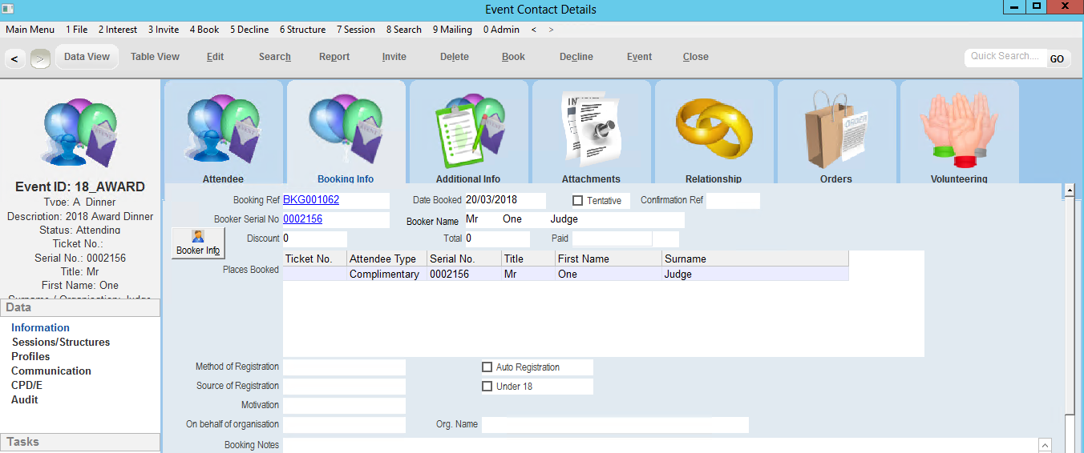
Task: Check the Under 18 box
Action: [x=487, y=387]
